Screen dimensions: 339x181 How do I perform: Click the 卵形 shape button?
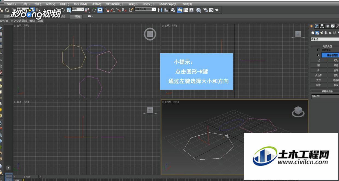[x=319, y=85]
